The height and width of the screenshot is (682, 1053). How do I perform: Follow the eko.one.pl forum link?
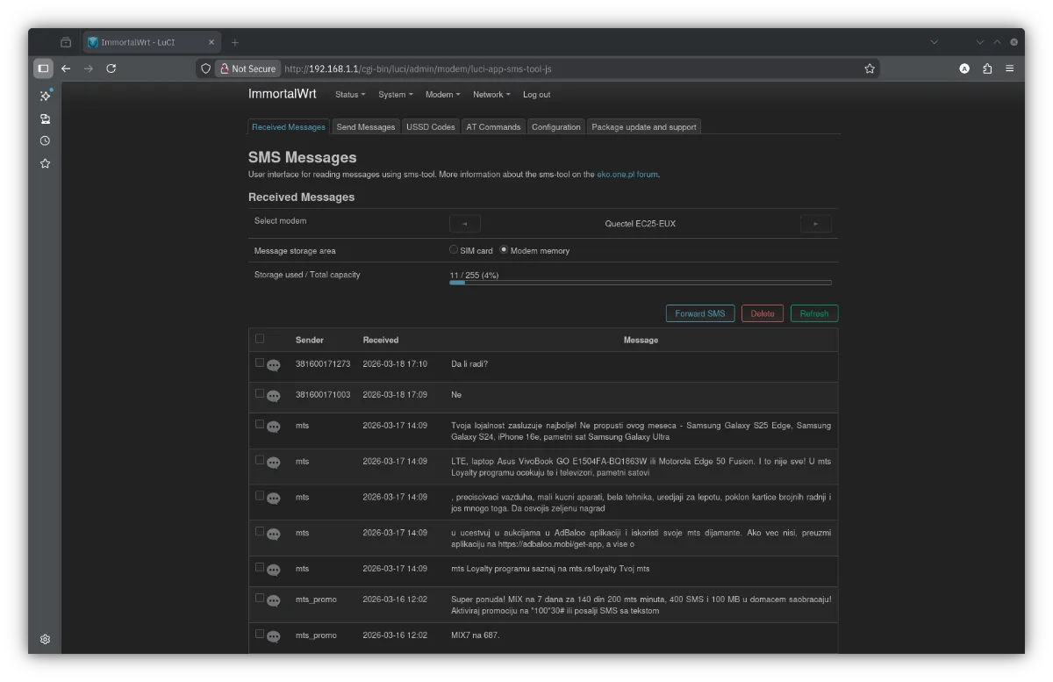(627, 175)
